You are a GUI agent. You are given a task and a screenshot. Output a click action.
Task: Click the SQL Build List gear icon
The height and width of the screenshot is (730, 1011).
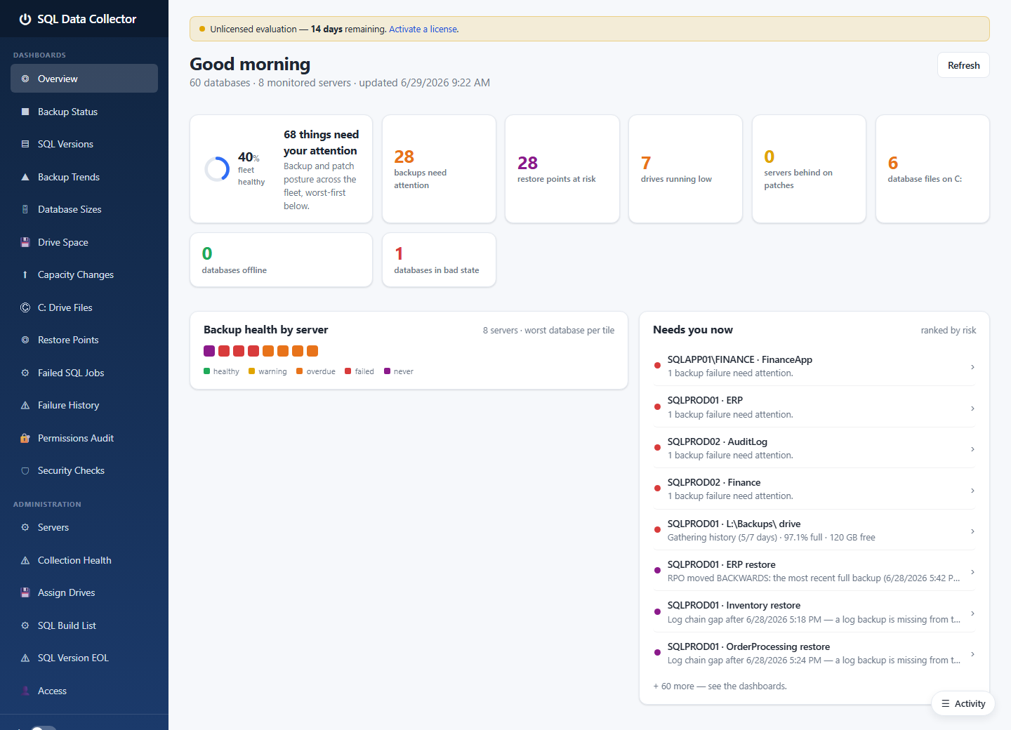25,625
